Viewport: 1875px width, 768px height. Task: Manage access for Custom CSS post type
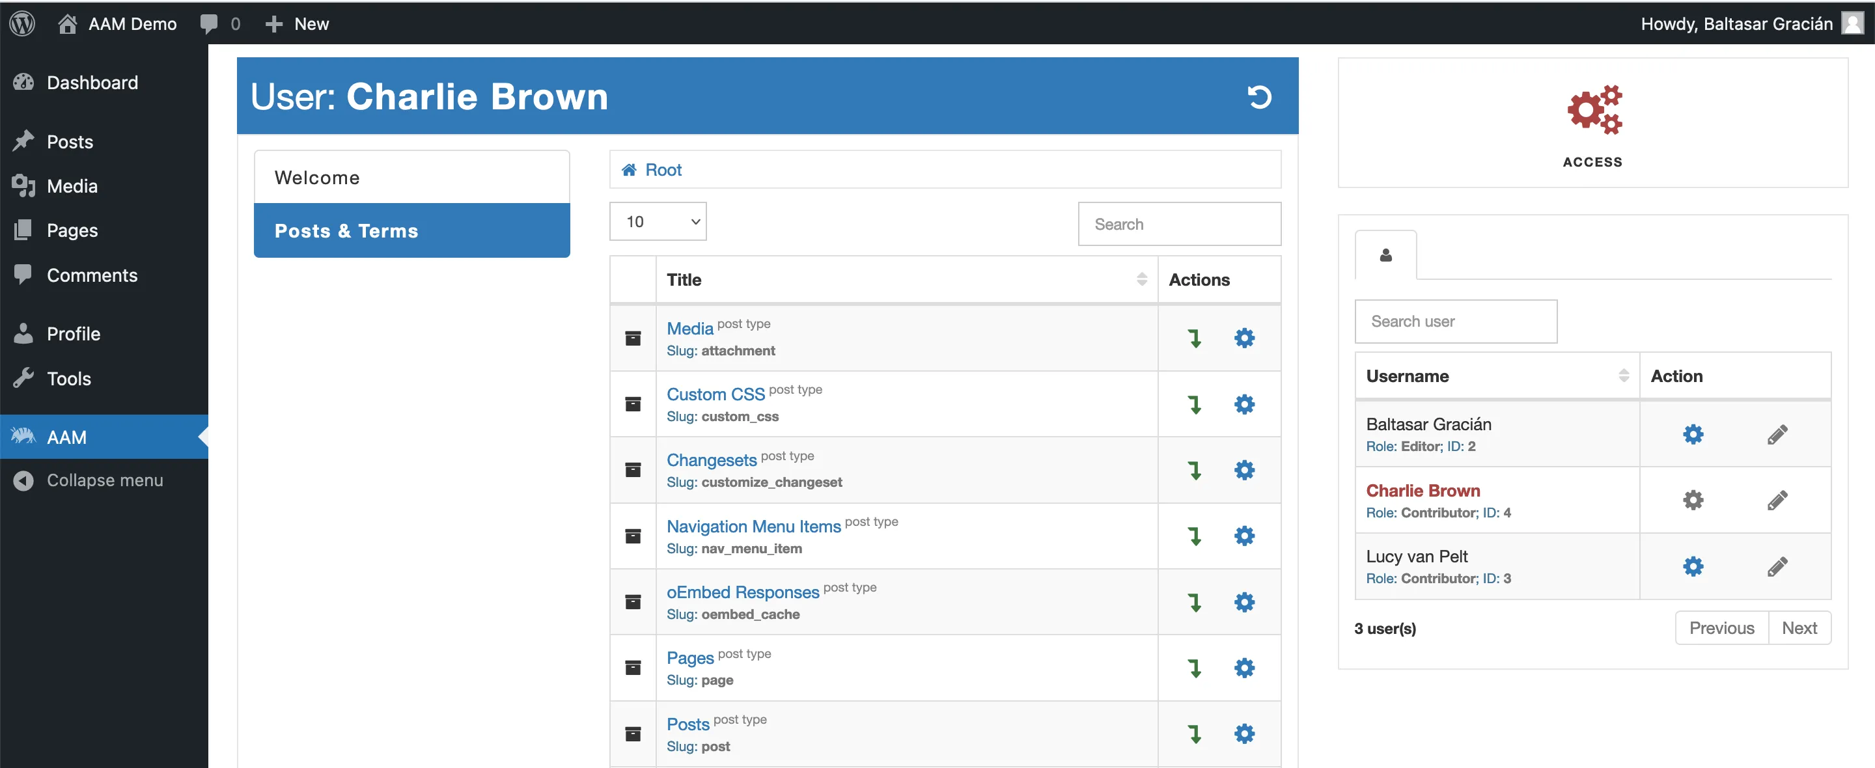[x=1244, y=404]
